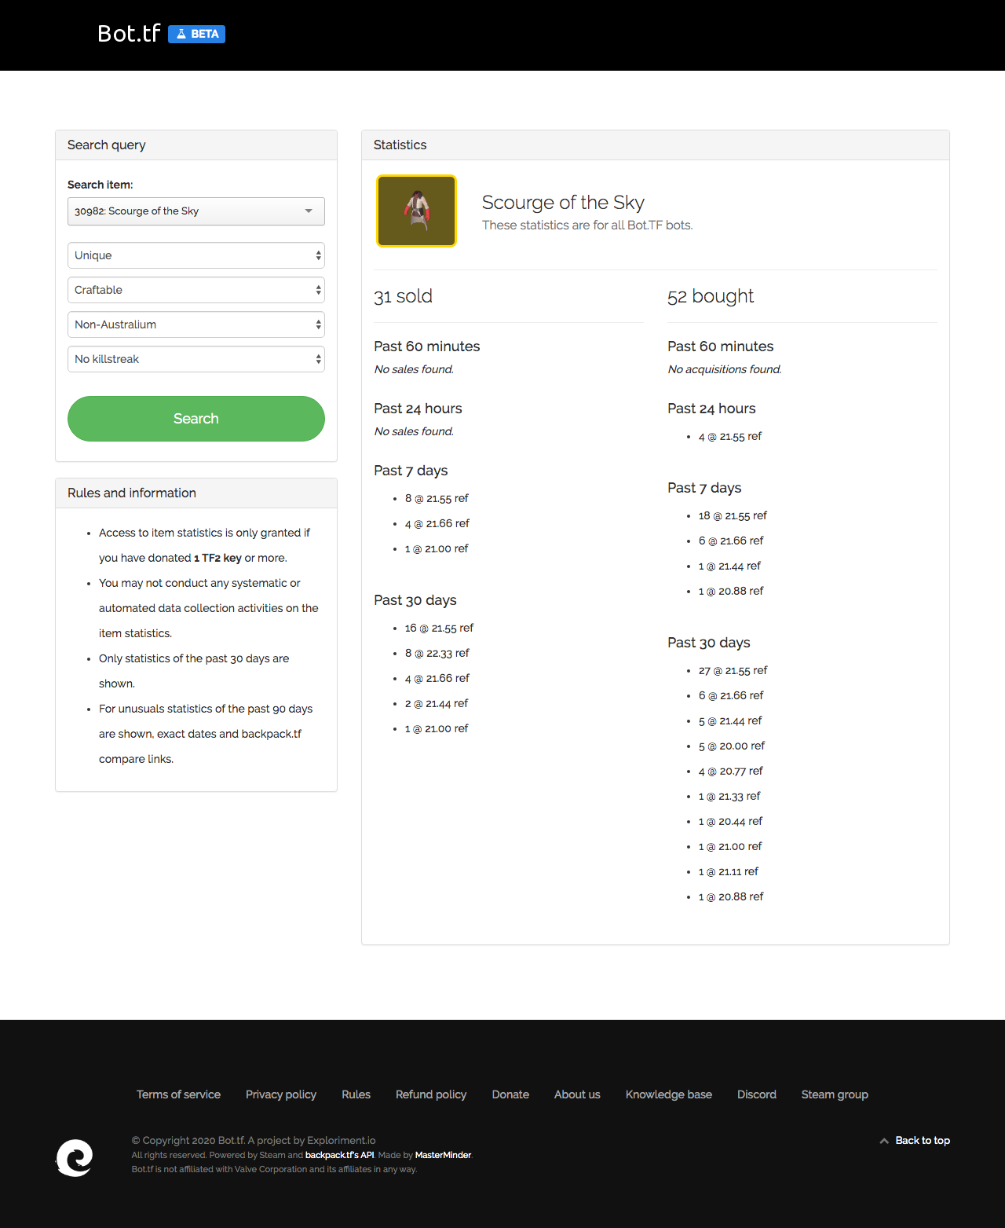This screenshot has width=1005, height=1228.
Task: Open Knowledge base link
Action: point(669,1094)
